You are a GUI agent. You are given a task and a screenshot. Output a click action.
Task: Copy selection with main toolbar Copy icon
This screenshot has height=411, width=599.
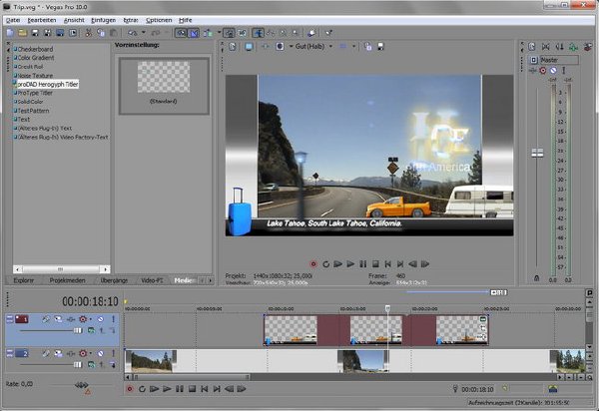coord(101,33)
